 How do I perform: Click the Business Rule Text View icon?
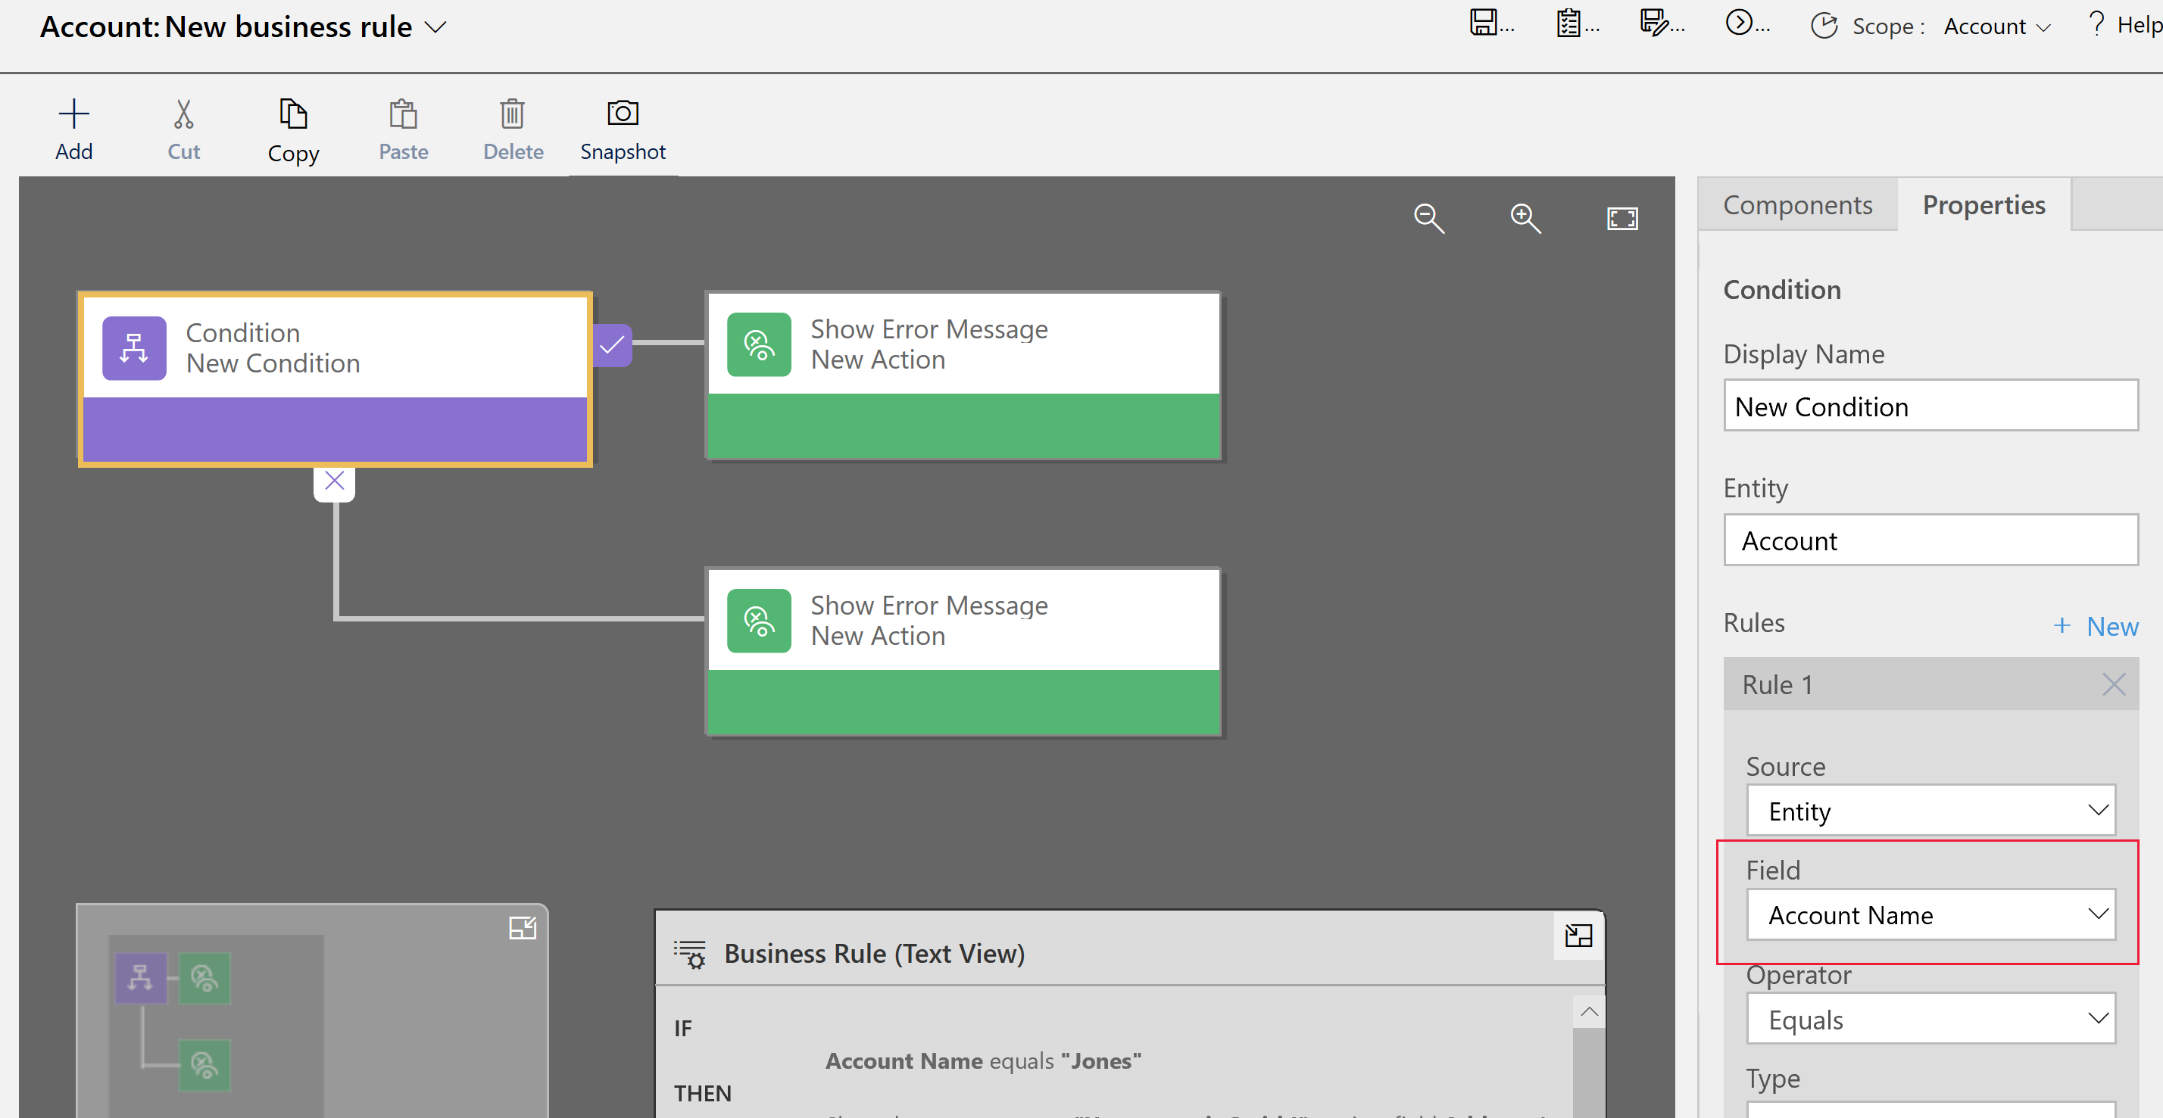click(x=692, y=952)
